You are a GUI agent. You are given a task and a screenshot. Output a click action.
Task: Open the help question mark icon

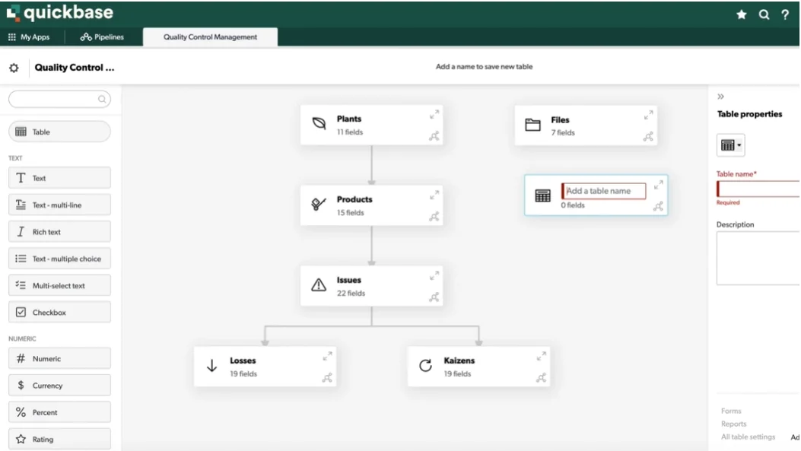click(785, 14)
